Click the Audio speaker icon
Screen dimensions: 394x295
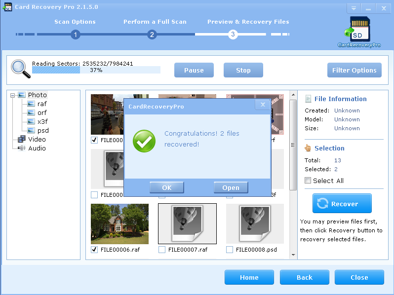[x=22, y=148]
